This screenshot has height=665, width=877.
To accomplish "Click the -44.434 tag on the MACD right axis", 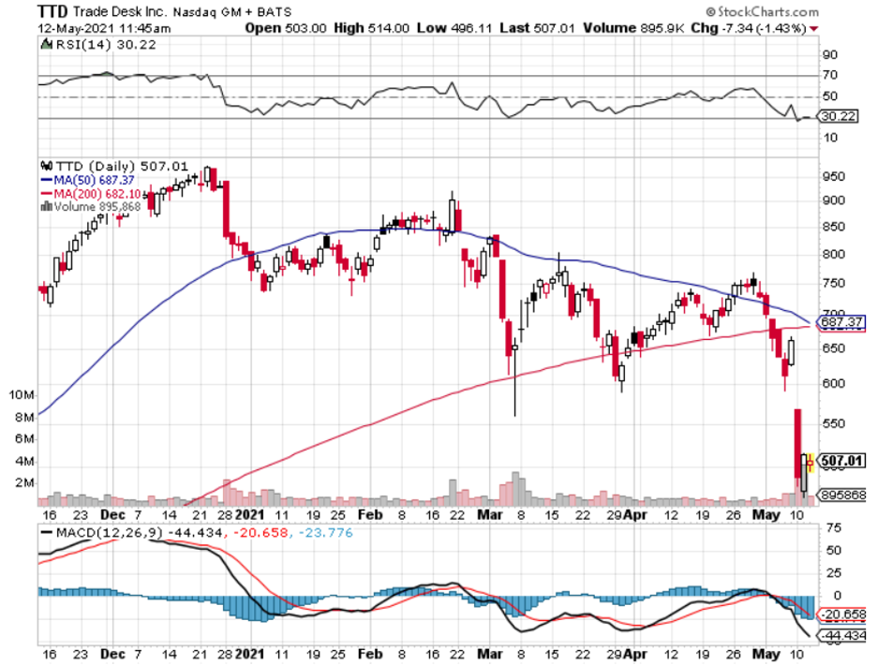I will click(x=841, y=636).
